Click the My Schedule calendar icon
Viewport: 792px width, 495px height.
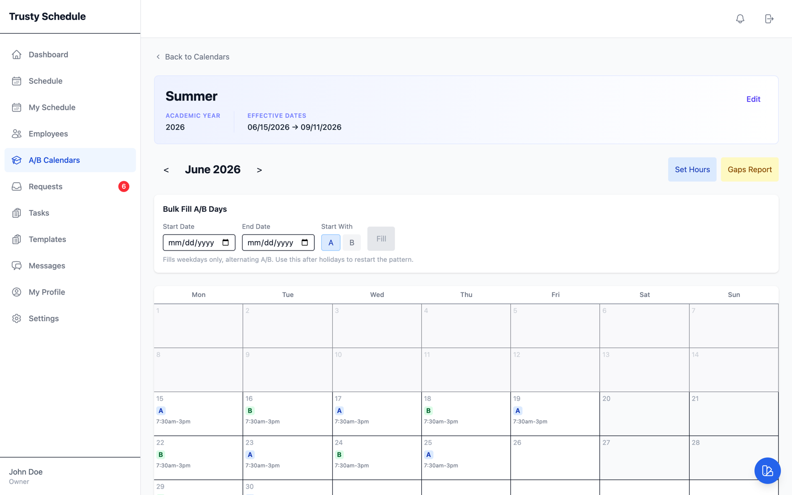click(x=17, y=107)
